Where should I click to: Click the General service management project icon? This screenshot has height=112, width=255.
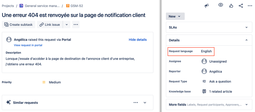(21, 6)
